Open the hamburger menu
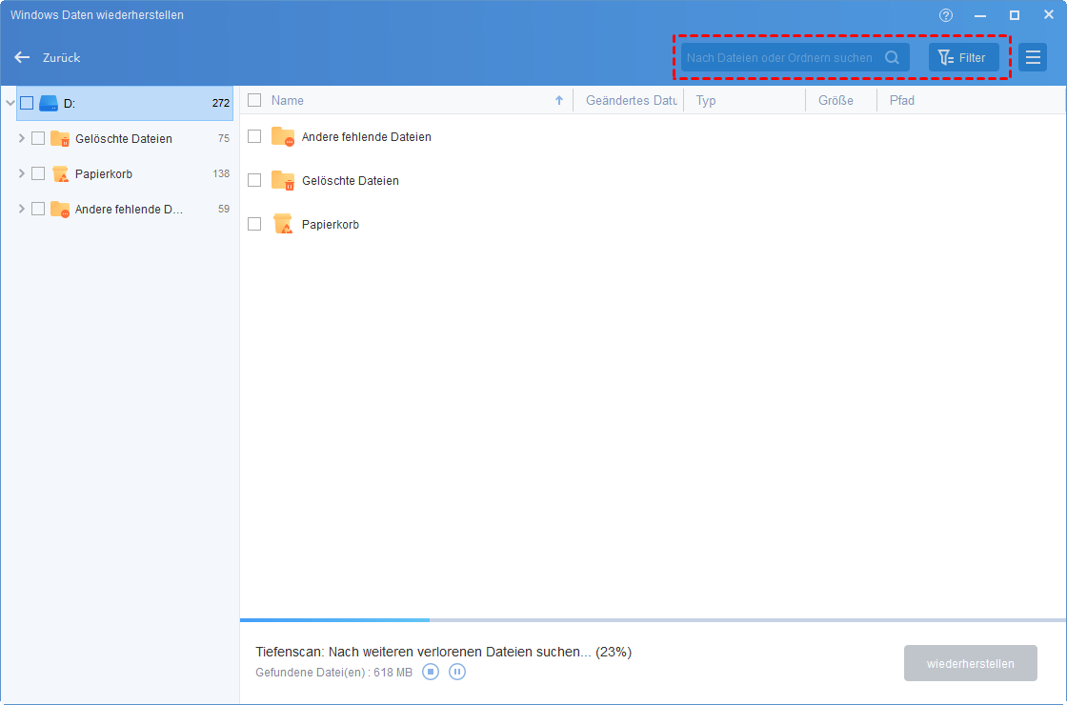This screenshot has height=705, width=1067. pos(1033,57)
